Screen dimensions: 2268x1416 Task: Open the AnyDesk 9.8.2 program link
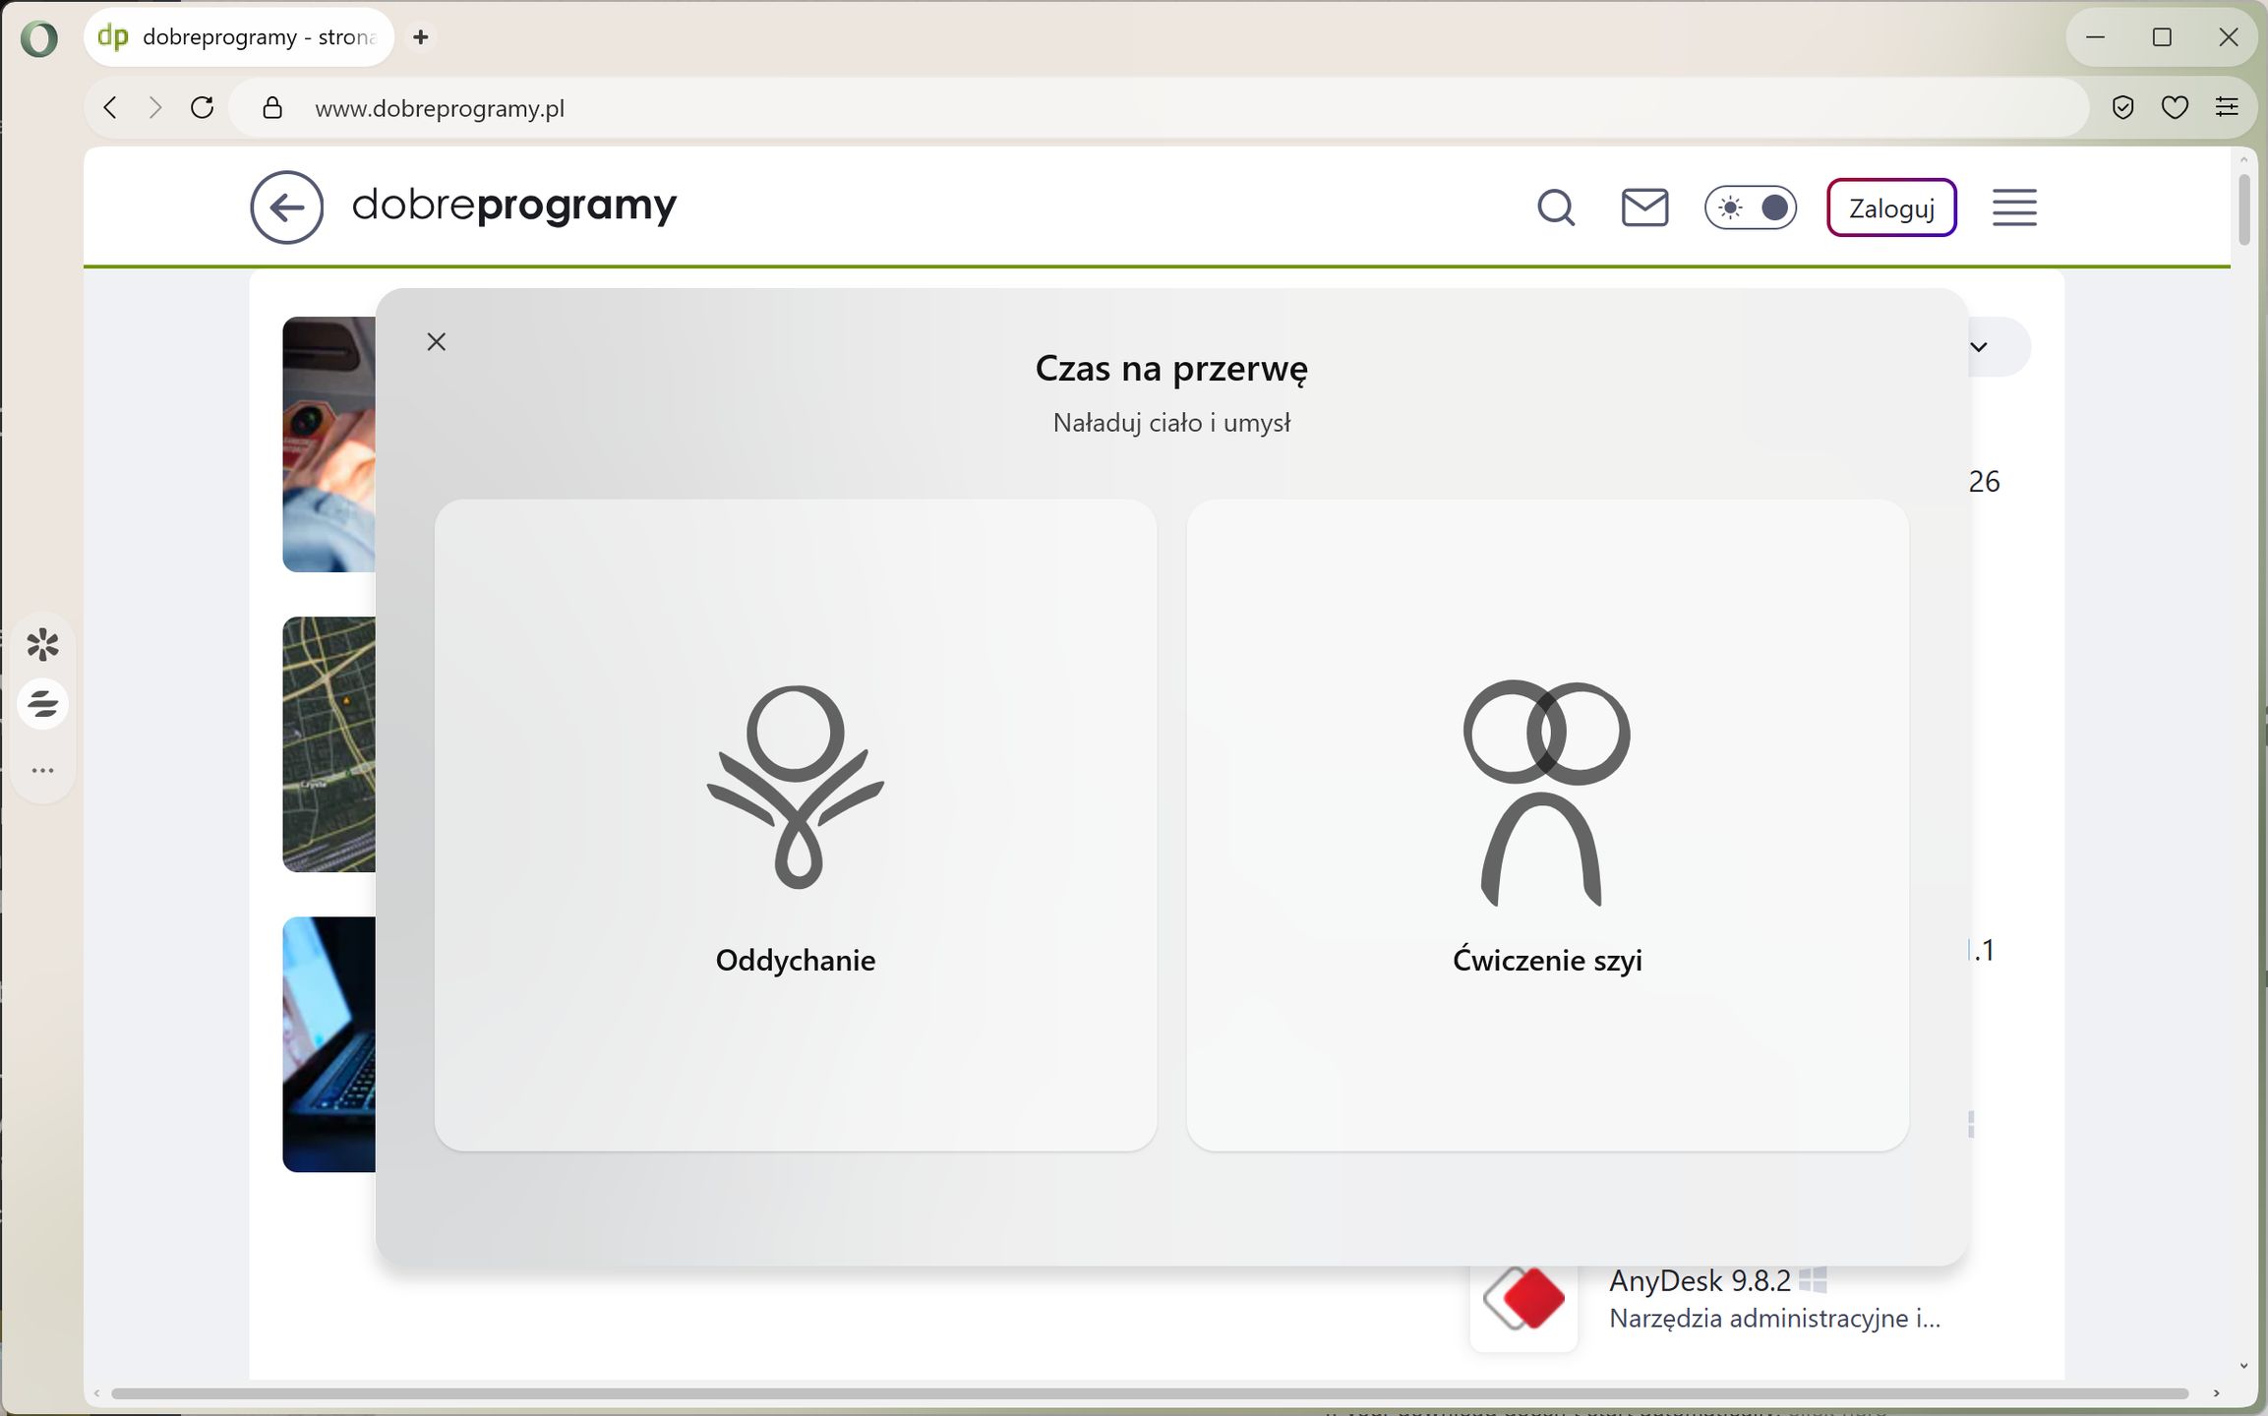click(x=1700, y=1280)
